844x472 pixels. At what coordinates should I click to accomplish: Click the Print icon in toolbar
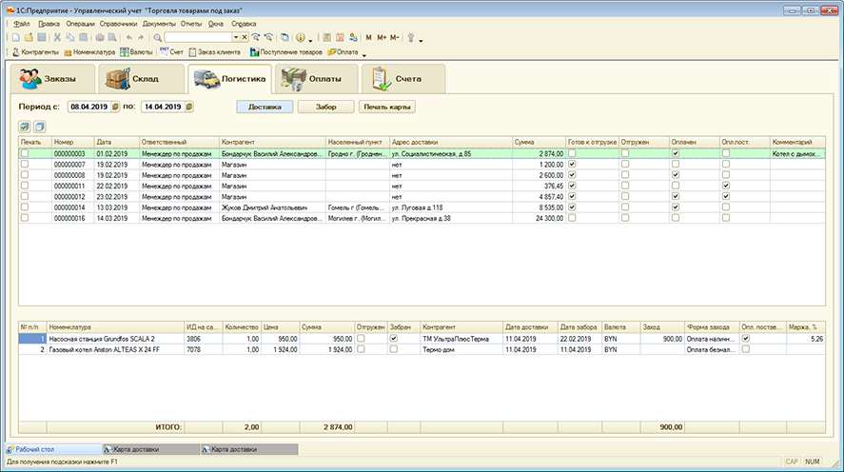(x=99, y=37)
